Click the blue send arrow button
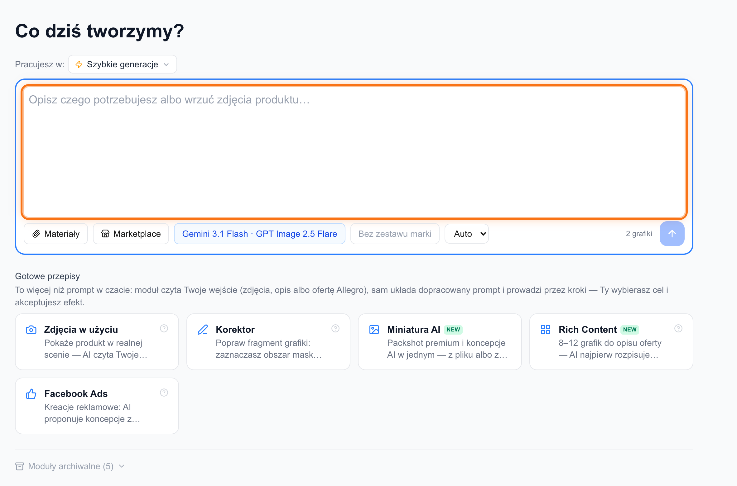The width and height of the screenshot is (737, 486). 672,234
